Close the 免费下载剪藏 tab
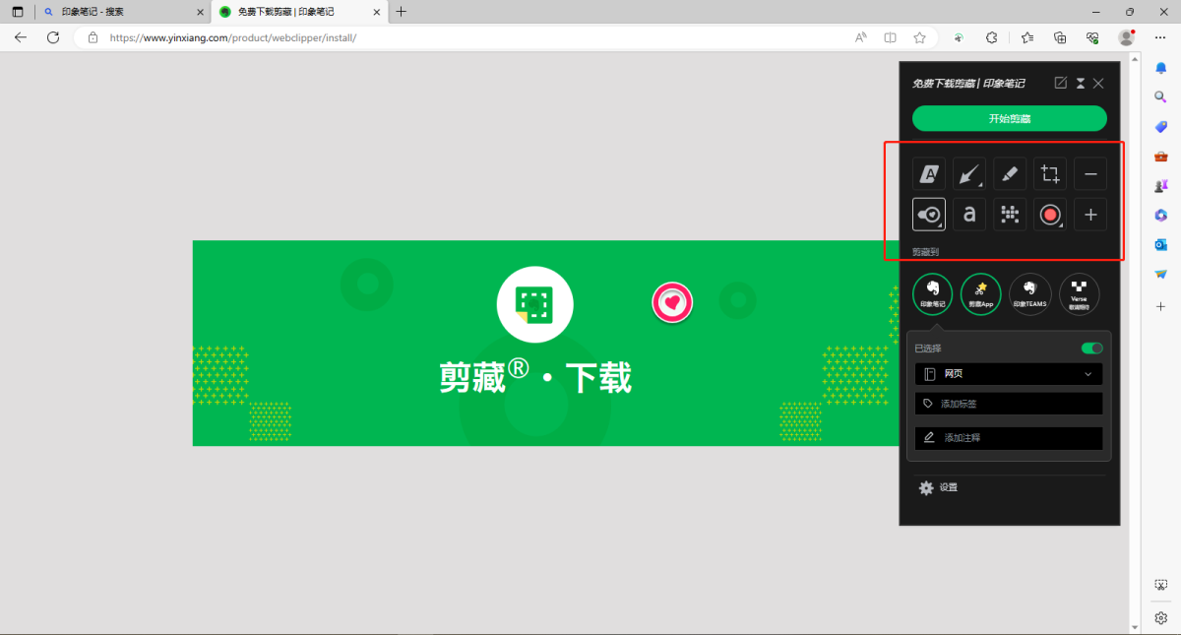 (377, 12)
